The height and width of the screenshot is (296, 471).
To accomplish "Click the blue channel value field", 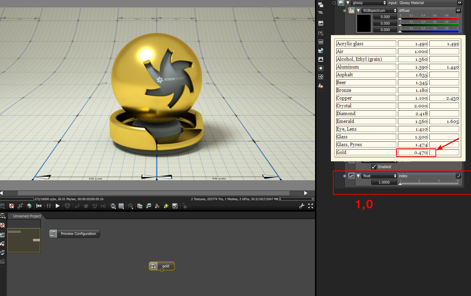I will click(x=385, y=30).
